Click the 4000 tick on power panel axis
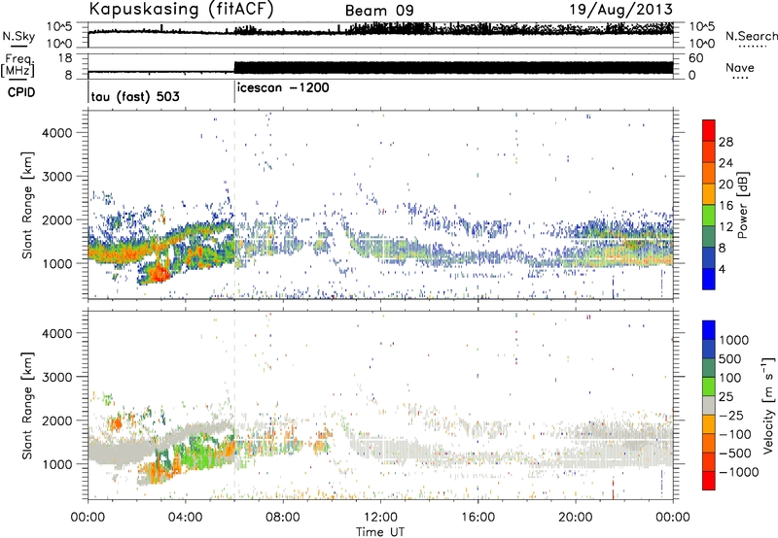Screen dimensions: 778x538 point(57,133)
